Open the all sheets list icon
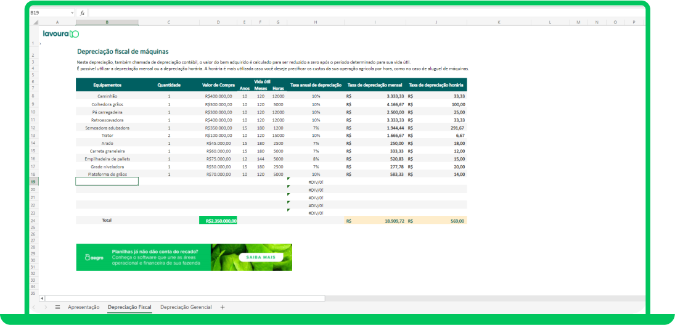 click(x=57, y=307)
